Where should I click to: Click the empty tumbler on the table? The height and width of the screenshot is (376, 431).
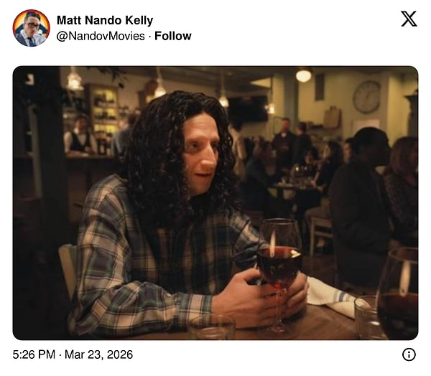click(211, 326)
